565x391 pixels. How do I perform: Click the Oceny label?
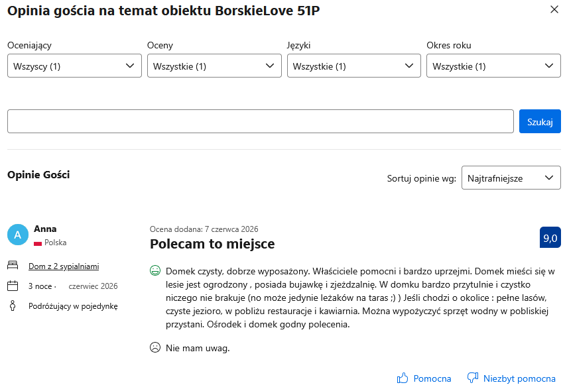160,46
